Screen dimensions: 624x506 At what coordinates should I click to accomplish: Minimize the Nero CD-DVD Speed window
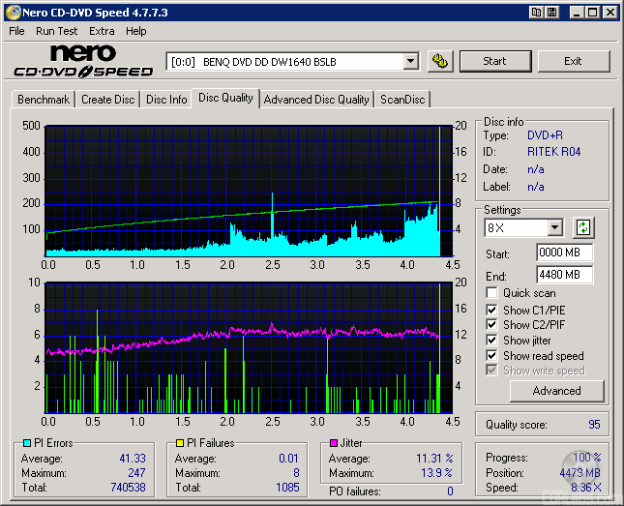(576, 13)
